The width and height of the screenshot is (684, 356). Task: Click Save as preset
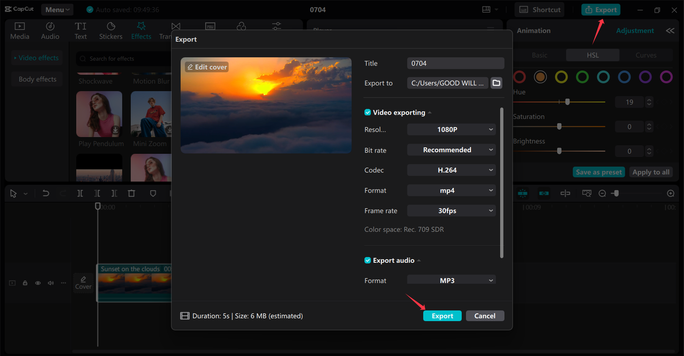click(x=598, y=172)
